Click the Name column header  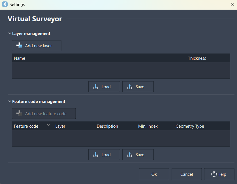point(20,58)
